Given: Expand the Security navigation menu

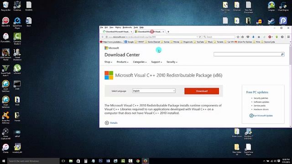Looking at the screenshot, I should click(172, 62).
